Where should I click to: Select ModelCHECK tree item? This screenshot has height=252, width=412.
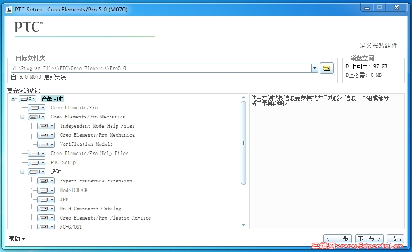73,190
